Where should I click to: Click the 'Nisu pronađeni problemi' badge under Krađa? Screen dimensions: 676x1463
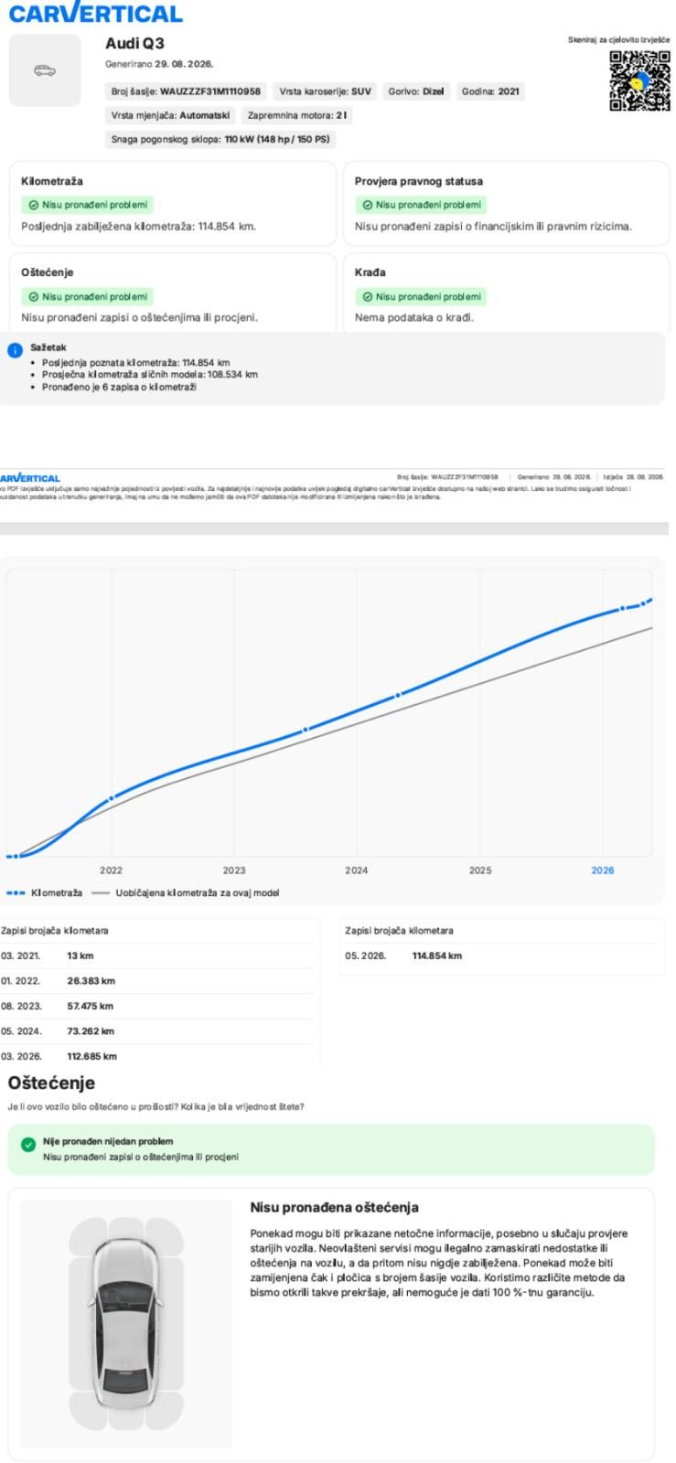tap(421, 296)
